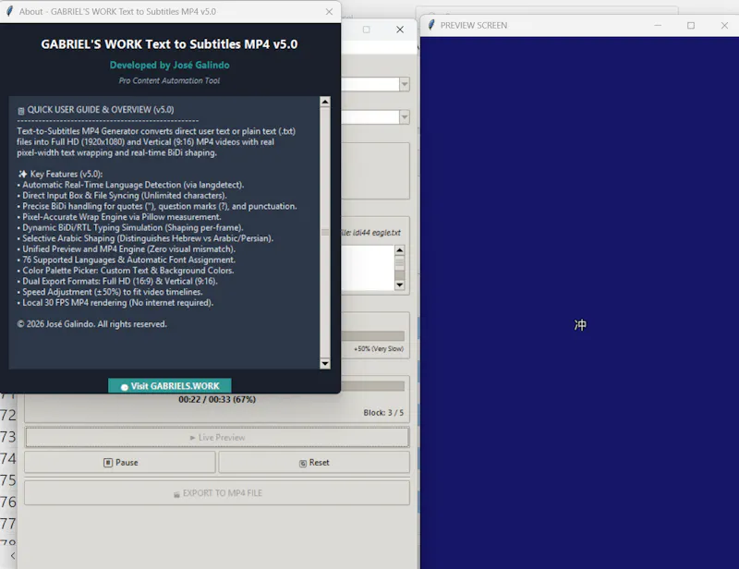This screenshot has height=569, width=739.
Task: Click the About guide scrollbar thumb
Action: coord(325,232)
